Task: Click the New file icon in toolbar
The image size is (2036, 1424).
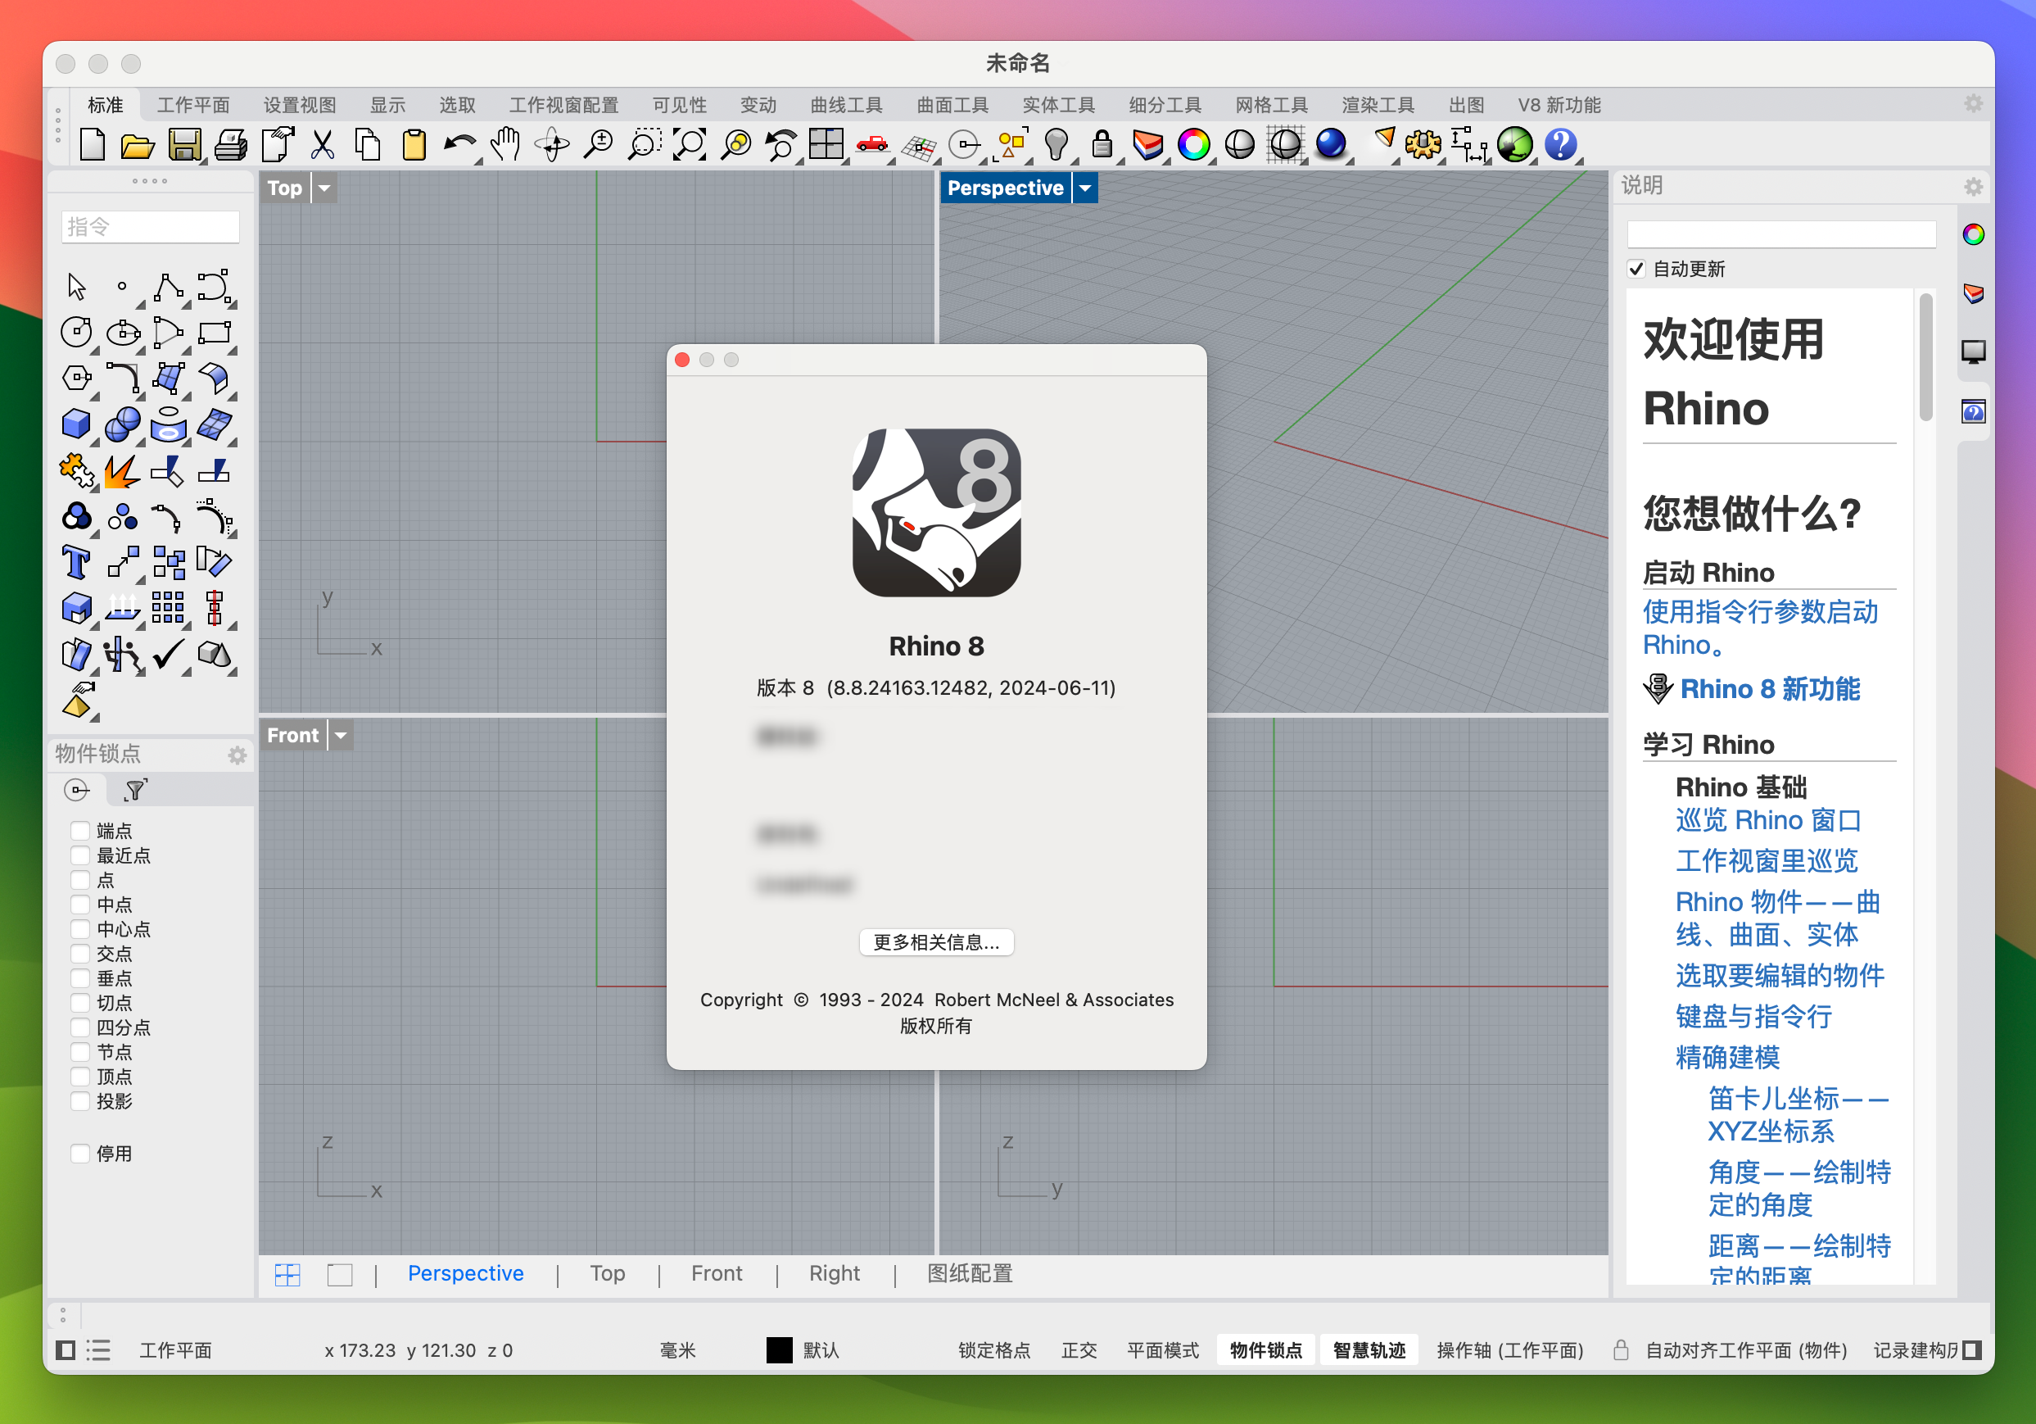Action: [x=93, y=145]
